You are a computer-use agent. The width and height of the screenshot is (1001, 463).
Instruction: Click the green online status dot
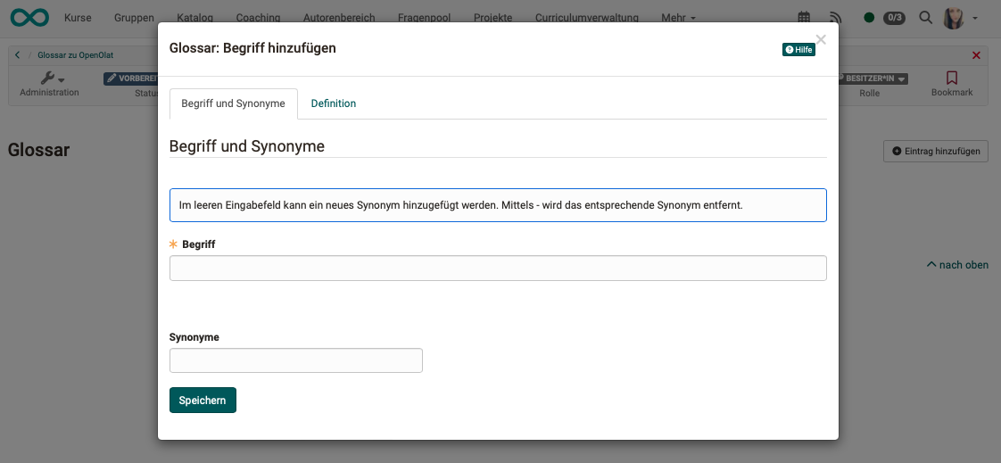[869, 18]
